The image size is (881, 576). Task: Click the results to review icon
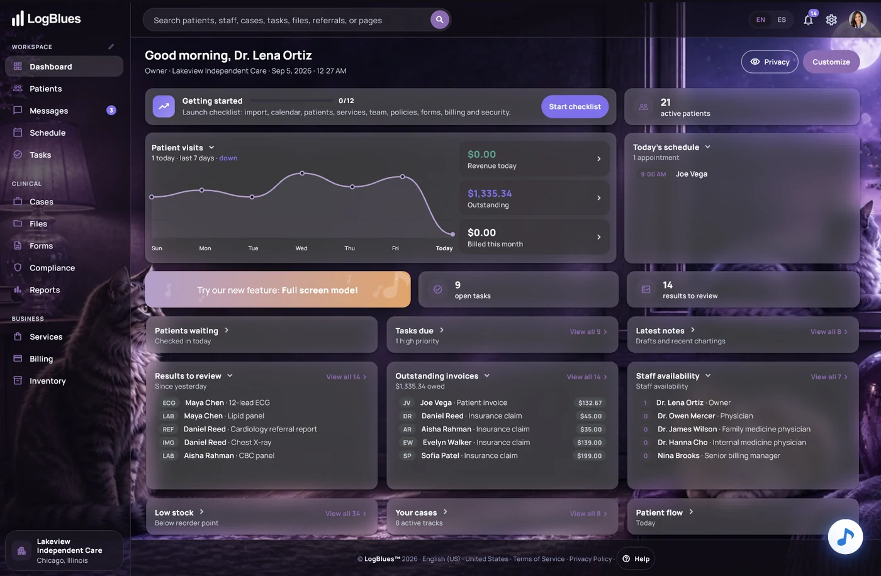point(646,289)
